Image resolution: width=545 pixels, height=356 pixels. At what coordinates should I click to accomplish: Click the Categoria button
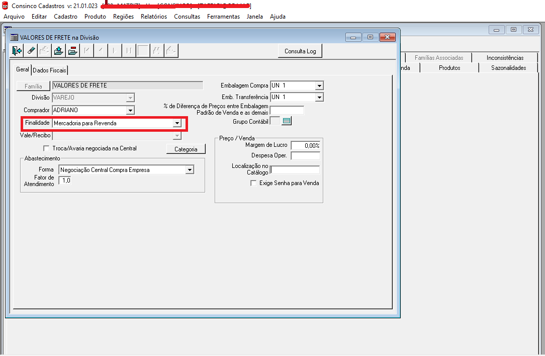186,149
